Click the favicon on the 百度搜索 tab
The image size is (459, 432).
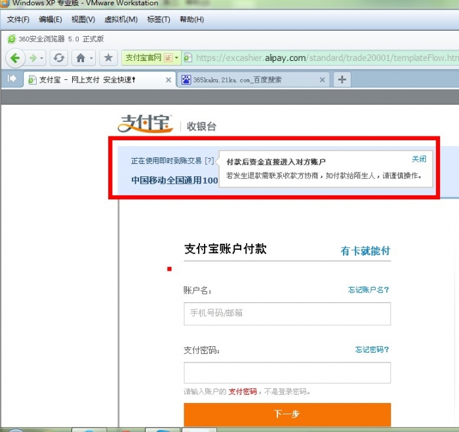click(186, 79)
